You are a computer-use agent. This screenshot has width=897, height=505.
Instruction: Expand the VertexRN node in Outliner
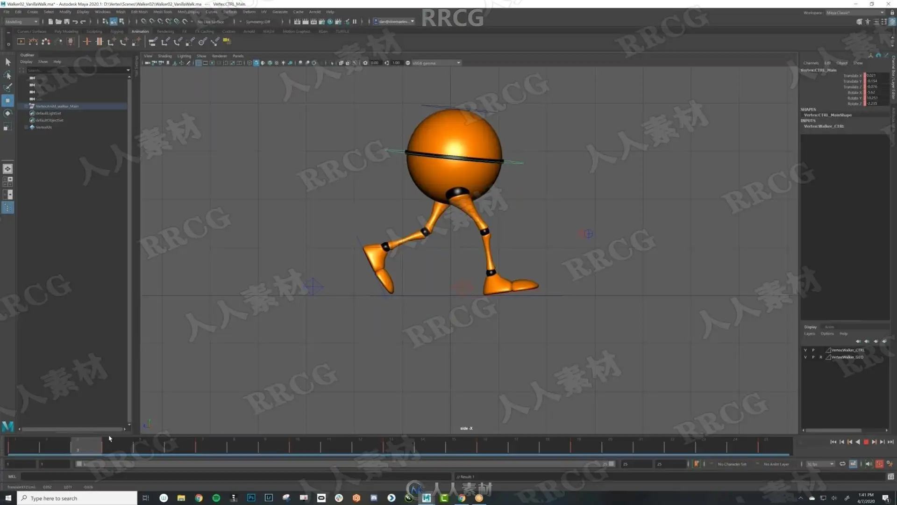26,127
